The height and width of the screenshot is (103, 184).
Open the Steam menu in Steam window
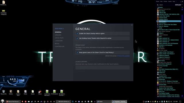pos(158,1)
